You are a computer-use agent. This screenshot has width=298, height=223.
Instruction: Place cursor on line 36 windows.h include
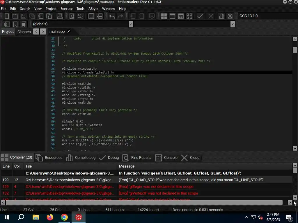click(79, 69)
